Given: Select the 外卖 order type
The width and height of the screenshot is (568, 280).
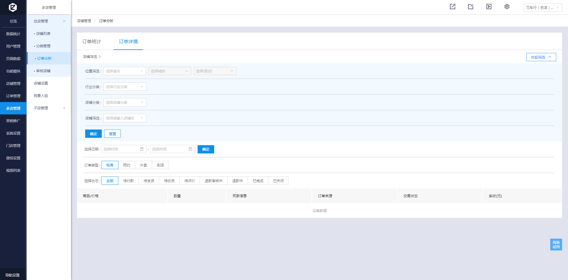Looking at the screenshot, I should point(143,165).
